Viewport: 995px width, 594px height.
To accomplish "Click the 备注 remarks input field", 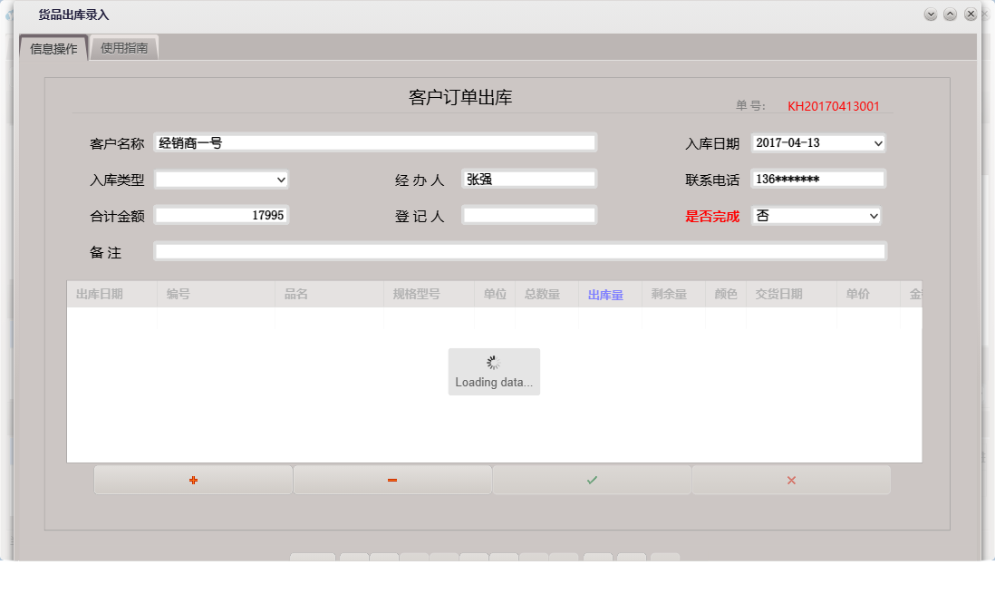I will 521,251.
